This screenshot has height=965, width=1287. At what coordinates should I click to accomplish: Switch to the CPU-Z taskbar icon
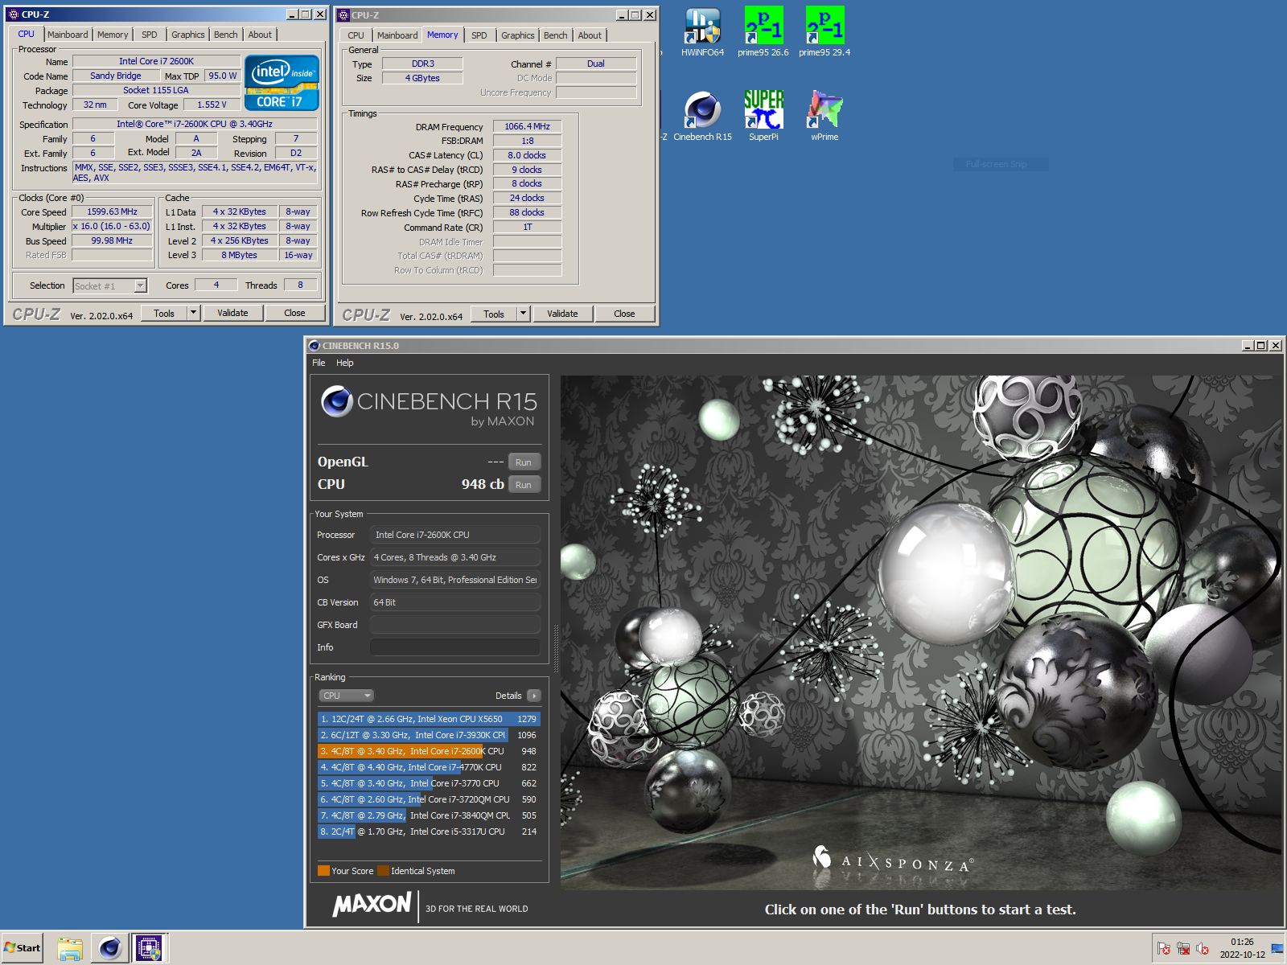[x=149, y=948]
